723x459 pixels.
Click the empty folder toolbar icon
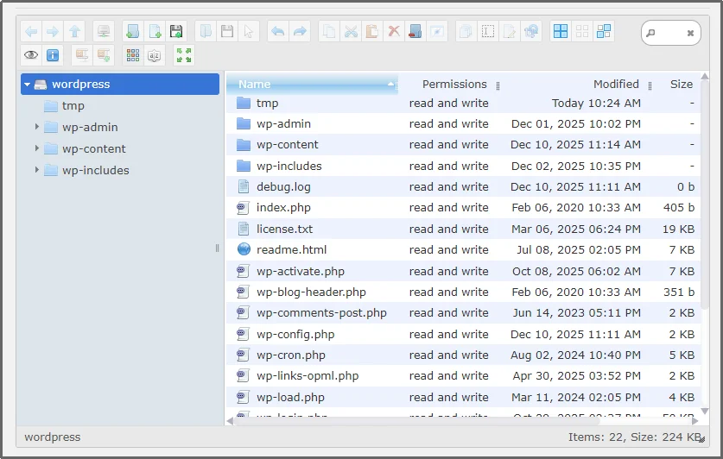point(415,32)
